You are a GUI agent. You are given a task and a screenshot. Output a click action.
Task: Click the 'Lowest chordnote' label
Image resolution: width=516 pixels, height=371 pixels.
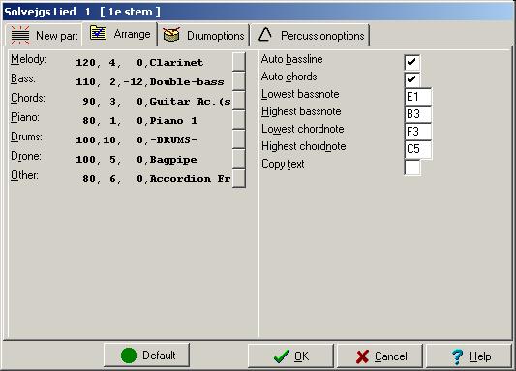(x=303, y=129)
